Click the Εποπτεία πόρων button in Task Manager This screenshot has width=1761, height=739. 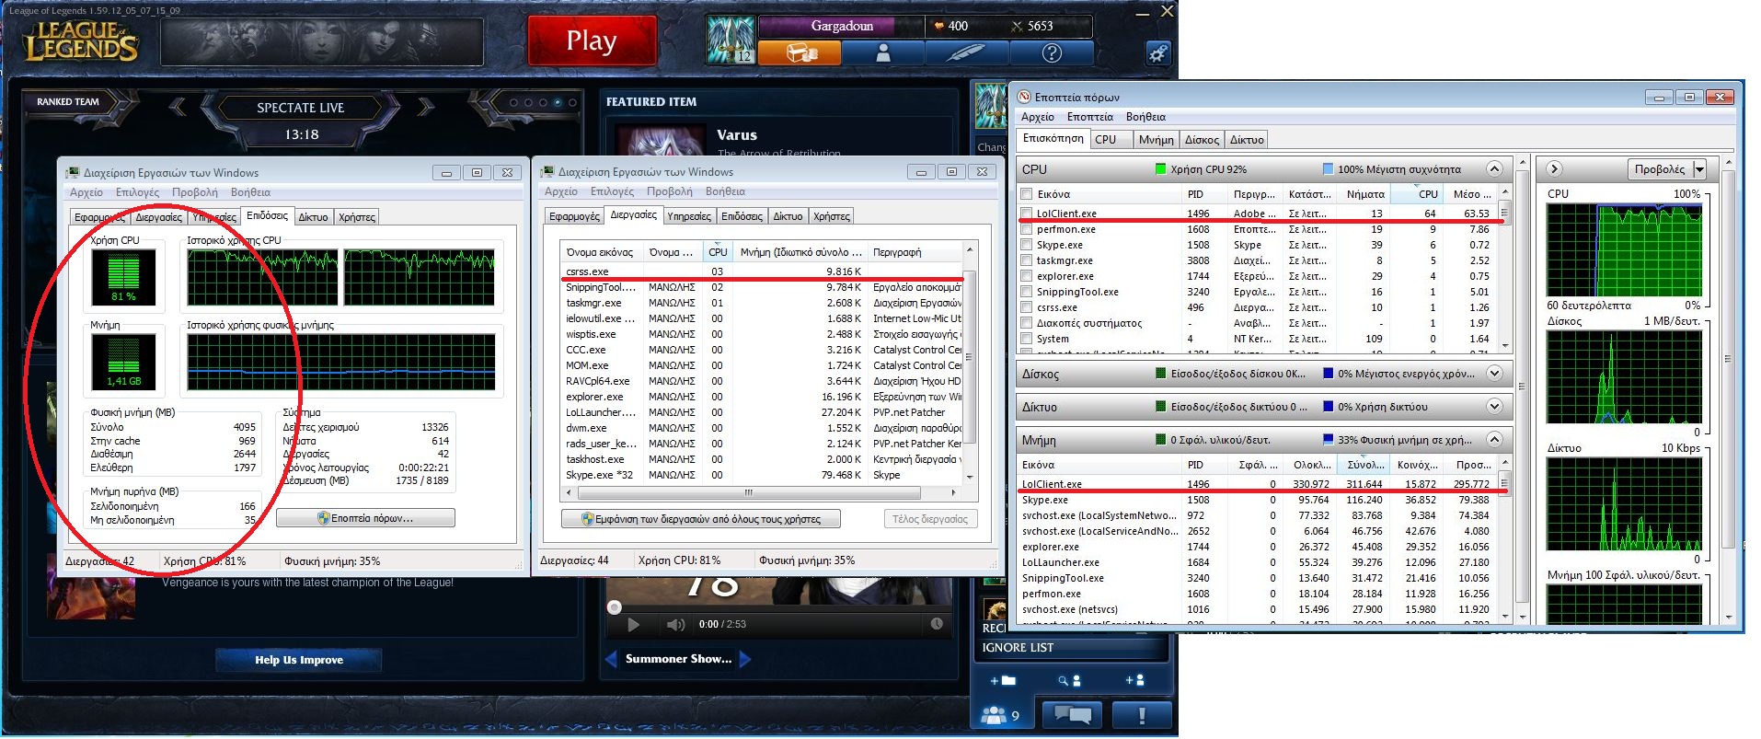(365, 518)
